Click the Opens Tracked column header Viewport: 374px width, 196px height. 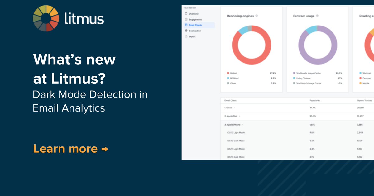click(364, 101)
